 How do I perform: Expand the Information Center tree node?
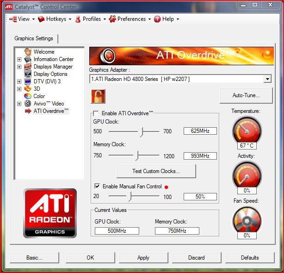coord(19,59)
